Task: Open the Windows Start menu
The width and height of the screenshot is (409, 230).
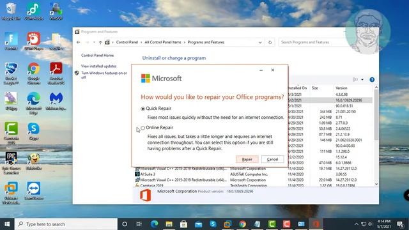Action: click(7, 224)
